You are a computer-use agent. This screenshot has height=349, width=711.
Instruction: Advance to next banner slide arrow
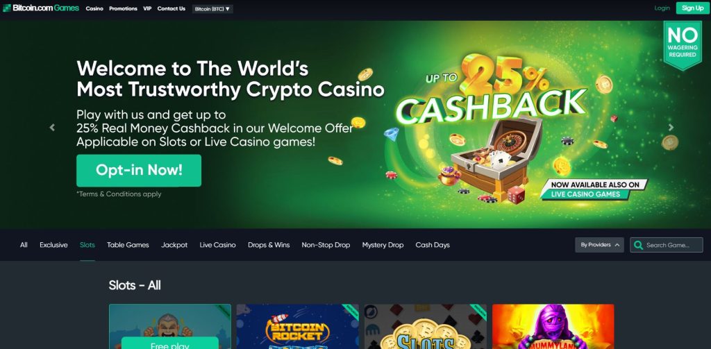pos(671,128)
